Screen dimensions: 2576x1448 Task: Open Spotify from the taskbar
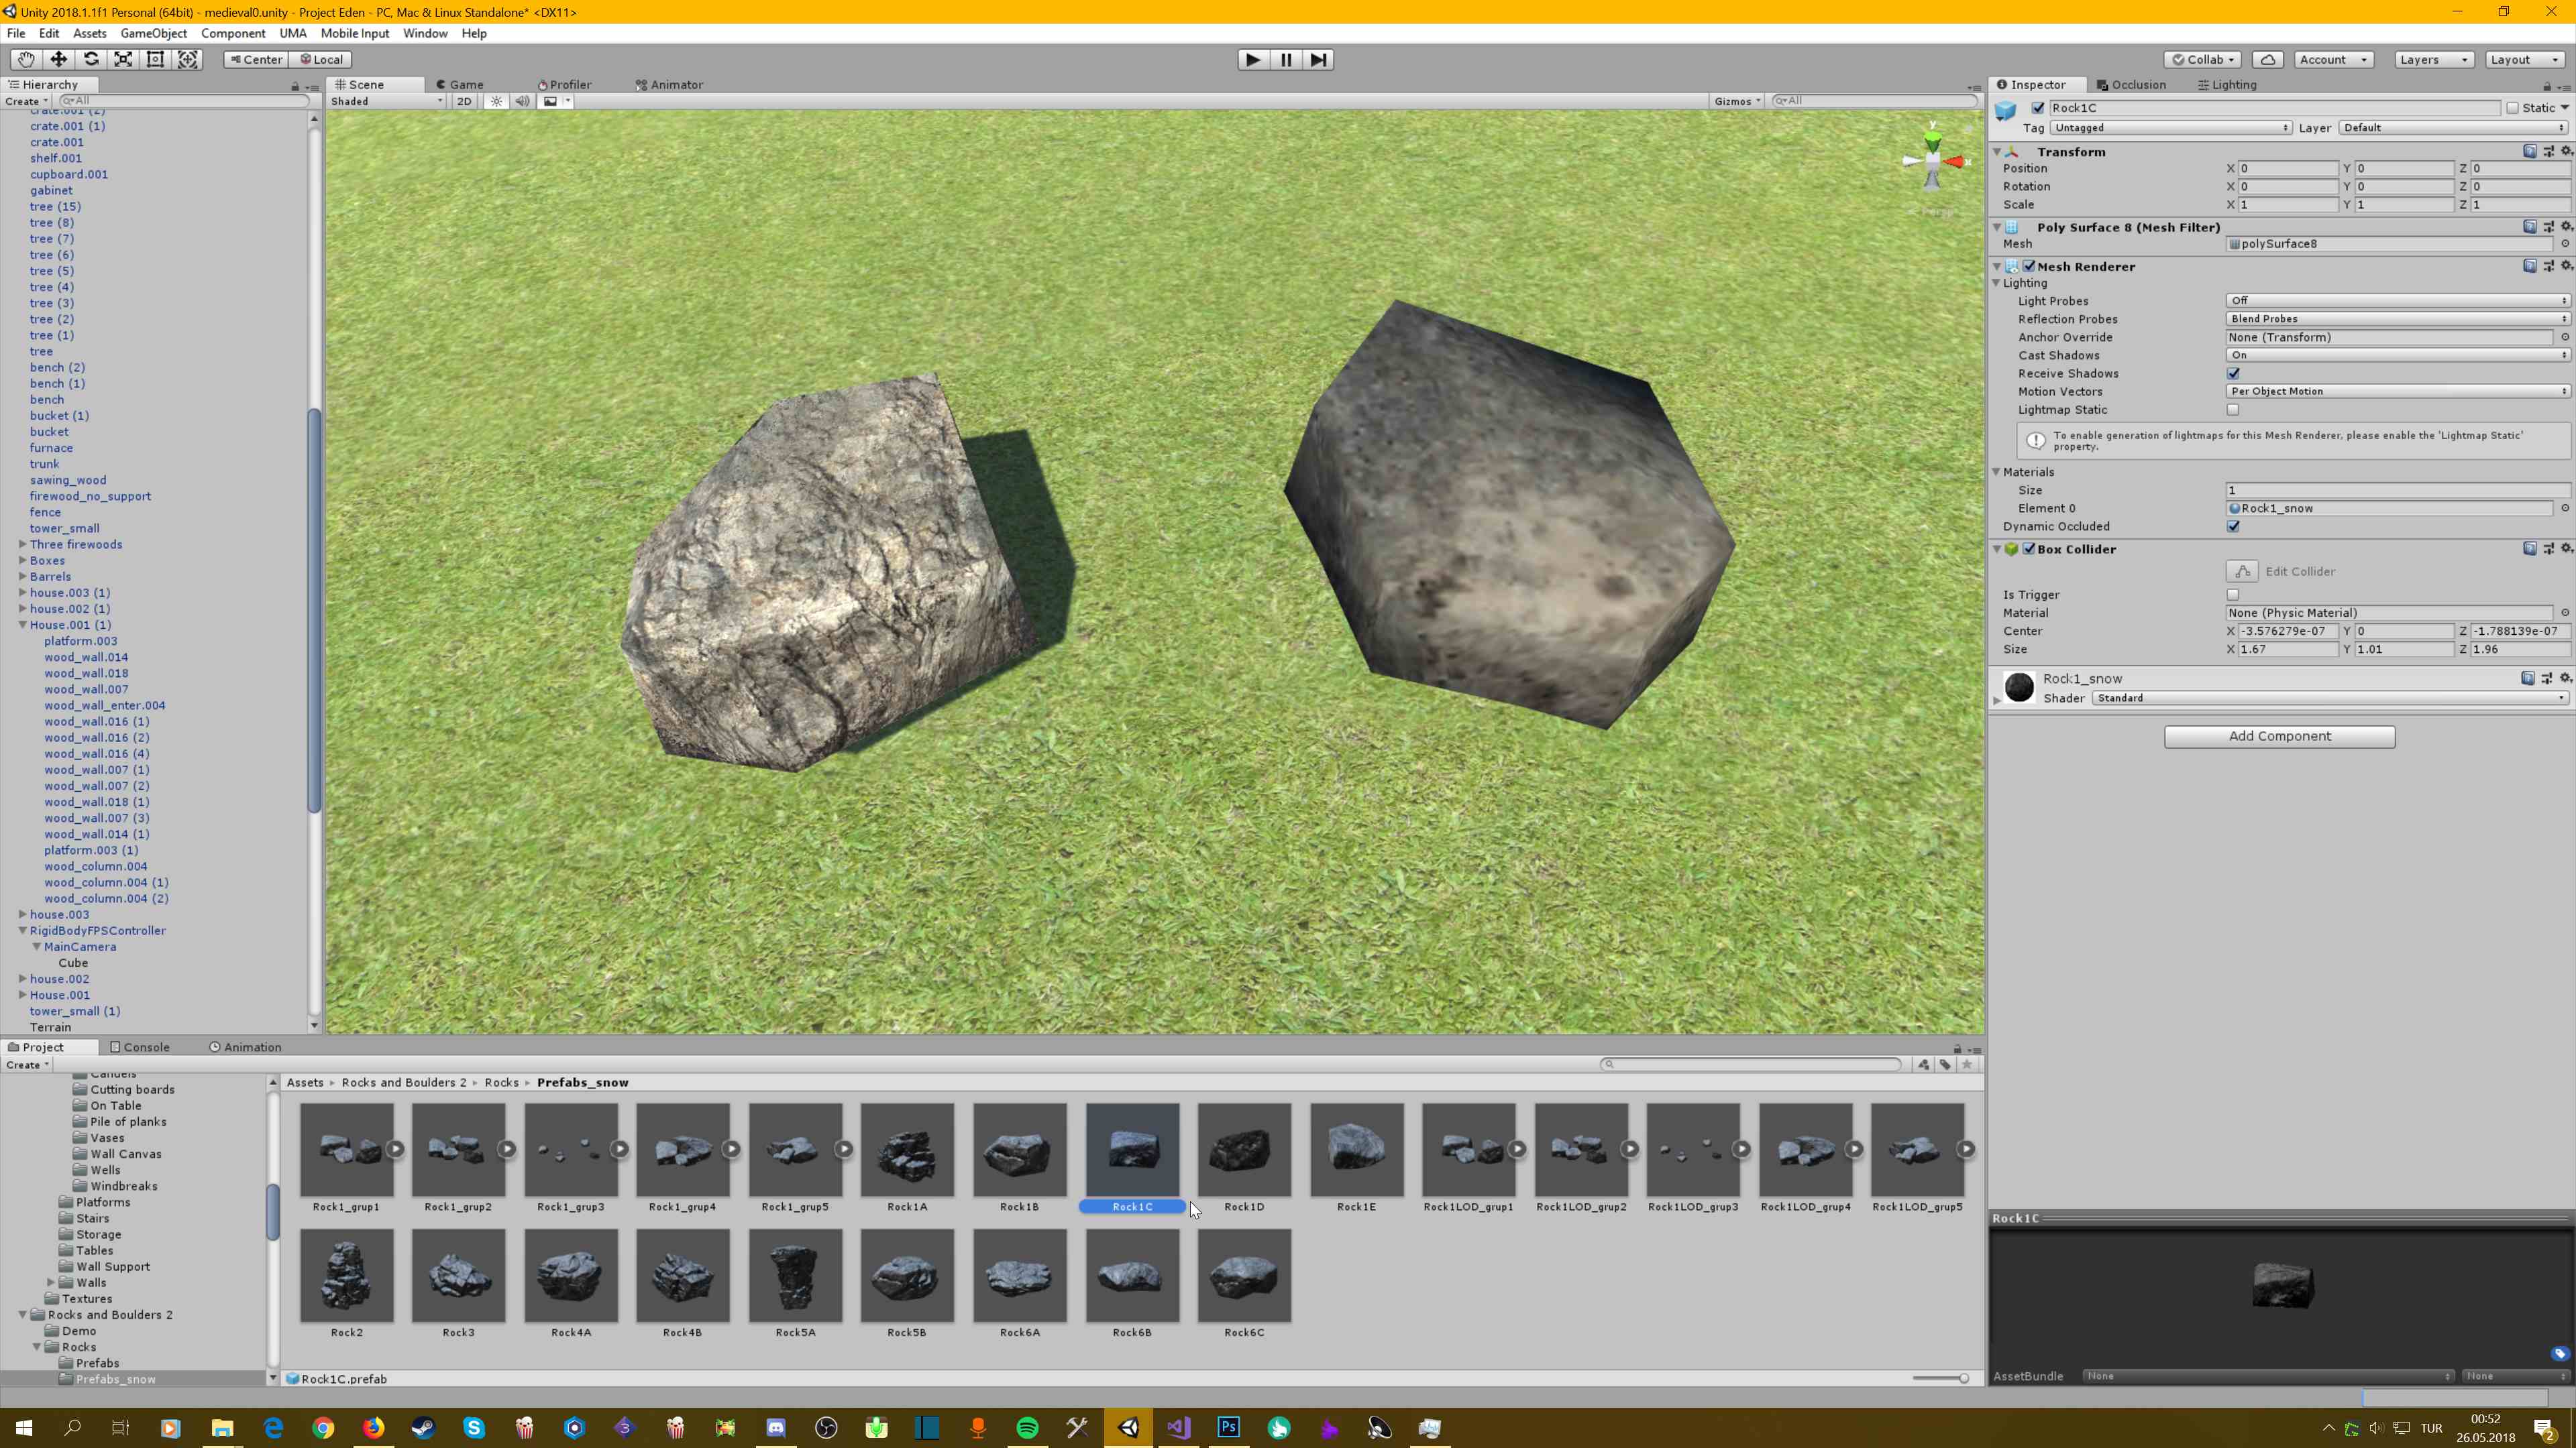click(1027, 1427)
